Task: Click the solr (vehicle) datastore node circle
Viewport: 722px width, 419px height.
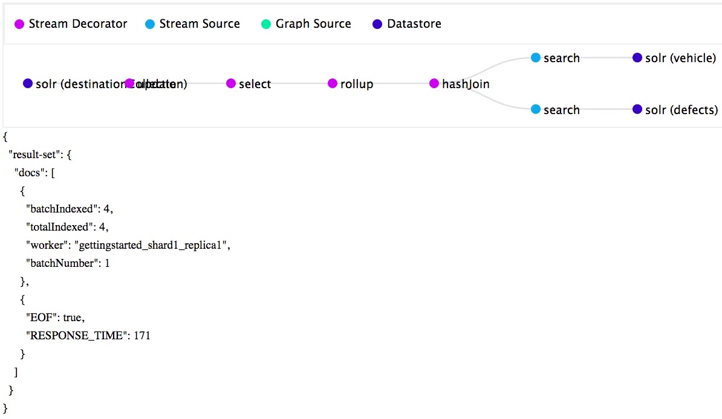Action: pyautogui.click(x=637, y=57)
